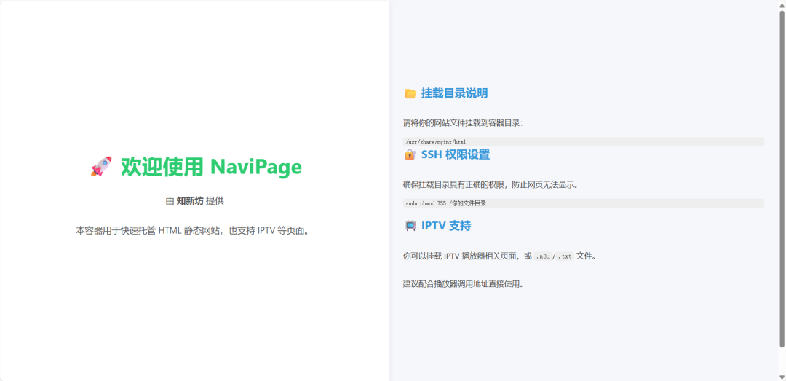Click the 挂载目录说明 heading
The width and height of the screenshot is (786, 381).
[454, 93]
